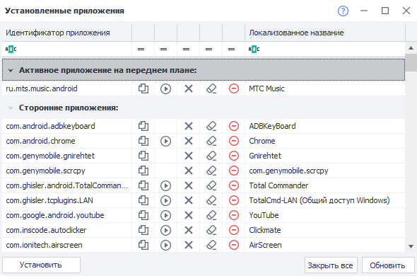The height and width of the screenshot is (276, 417).
Task: Copy the com.genymobile.scrcpy identifier
Action: 143,171
